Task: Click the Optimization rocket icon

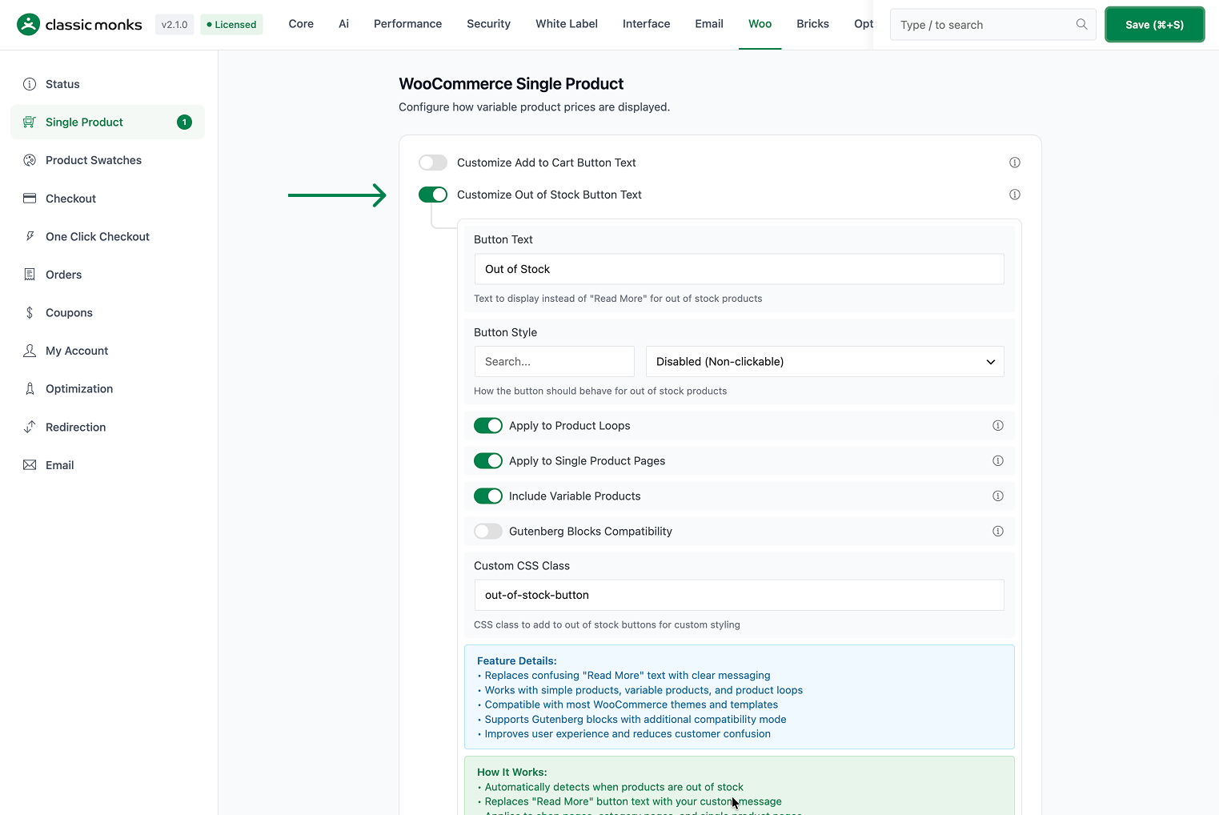Action: (x=30, y=389)
